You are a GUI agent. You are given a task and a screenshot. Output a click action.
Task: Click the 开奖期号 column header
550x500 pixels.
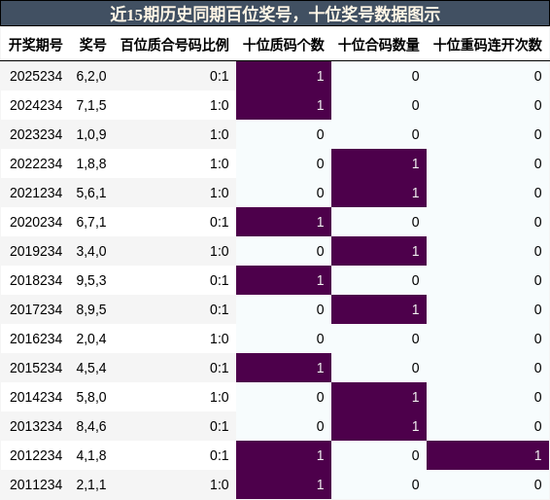(x=35, y=45)
